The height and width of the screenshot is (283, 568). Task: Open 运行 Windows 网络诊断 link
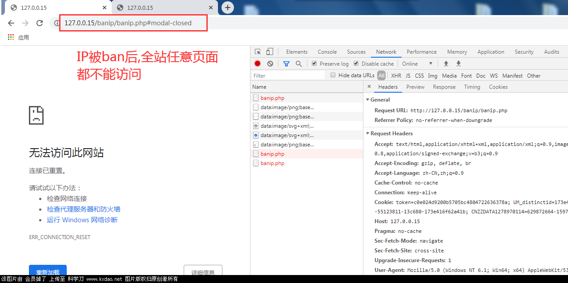[x=82, y=220]
